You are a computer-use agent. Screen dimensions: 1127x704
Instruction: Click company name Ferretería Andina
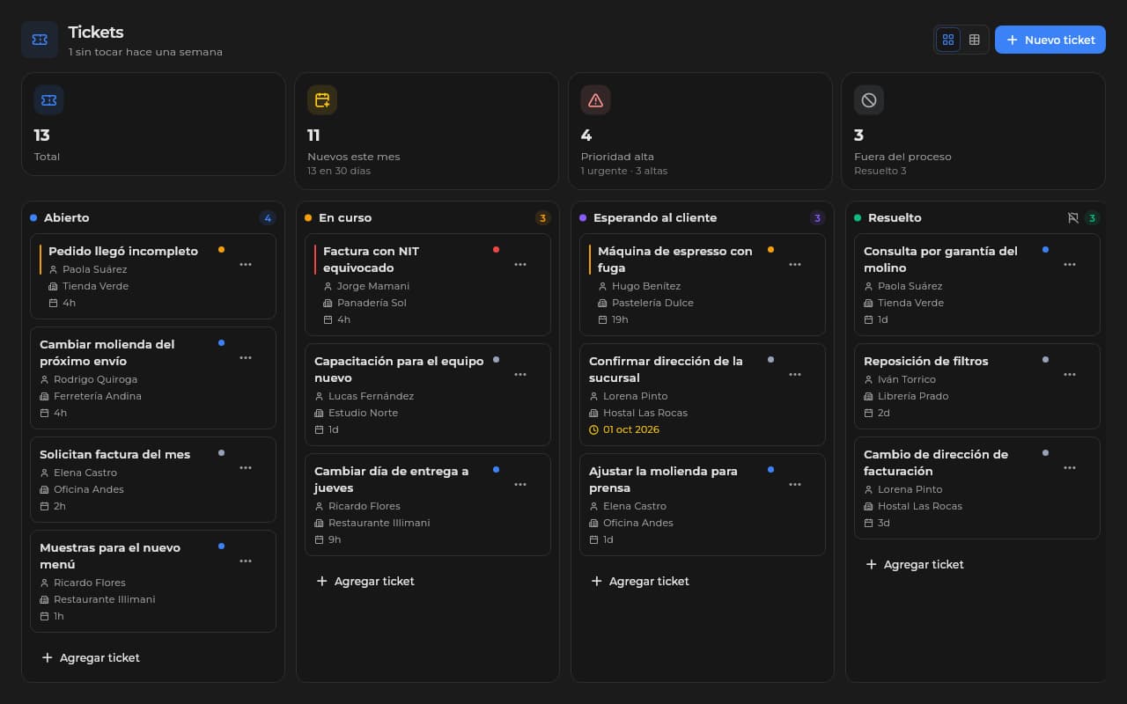(x=98, y=396)
